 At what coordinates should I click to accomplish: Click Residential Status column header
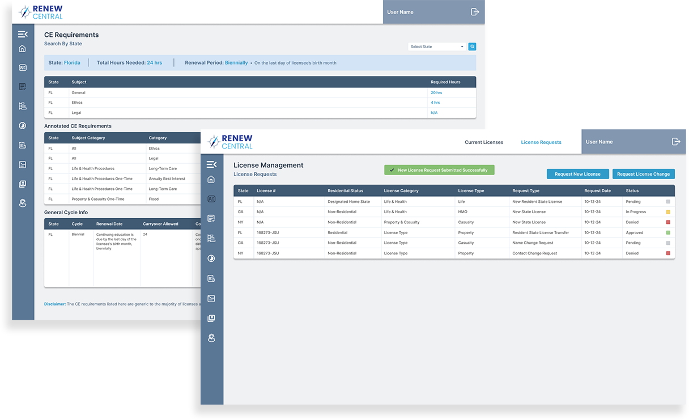346,191
